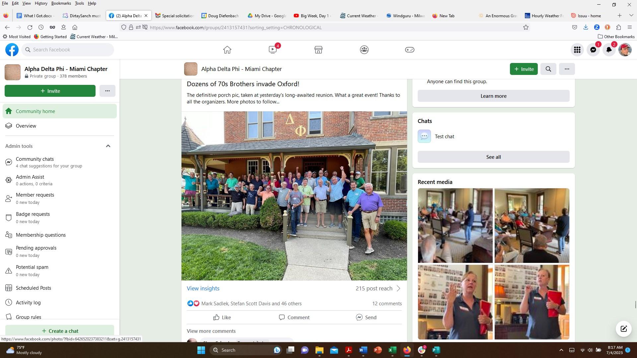The image size is (637, 358).
Task: Open the Watch video icon
Action: 273,50
